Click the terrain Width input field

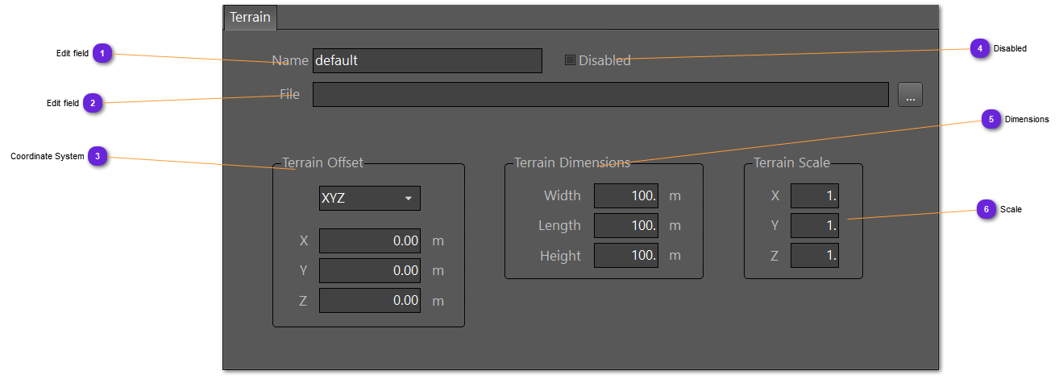[626, 195]
